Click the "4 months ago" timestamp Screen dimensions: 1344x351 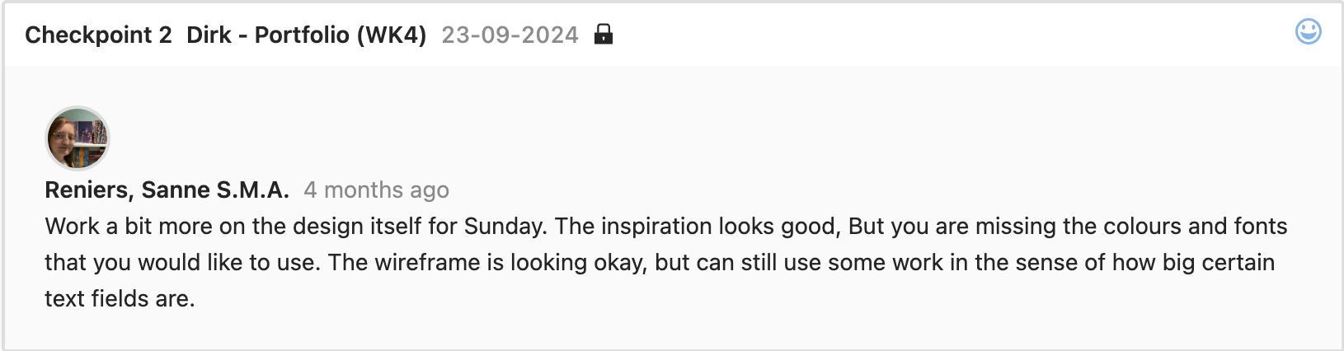376,190
